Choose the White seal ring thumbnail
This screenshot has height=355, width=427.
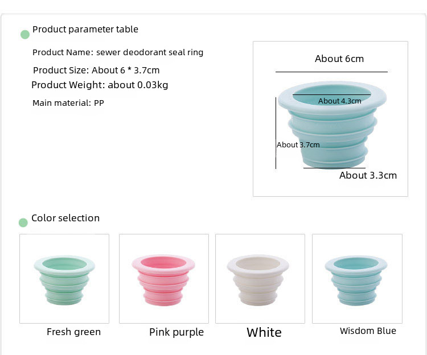coord(260,279)
